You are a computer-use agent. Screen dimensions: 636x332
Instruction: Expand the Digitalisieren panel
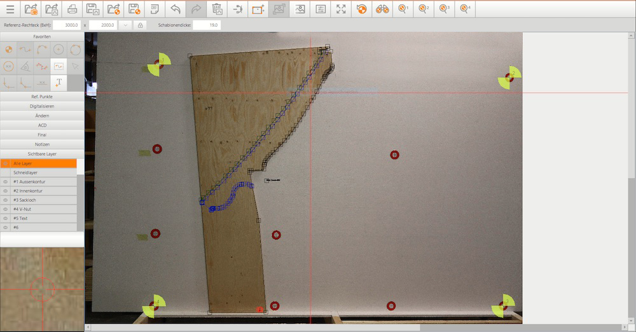coord(42,106)
